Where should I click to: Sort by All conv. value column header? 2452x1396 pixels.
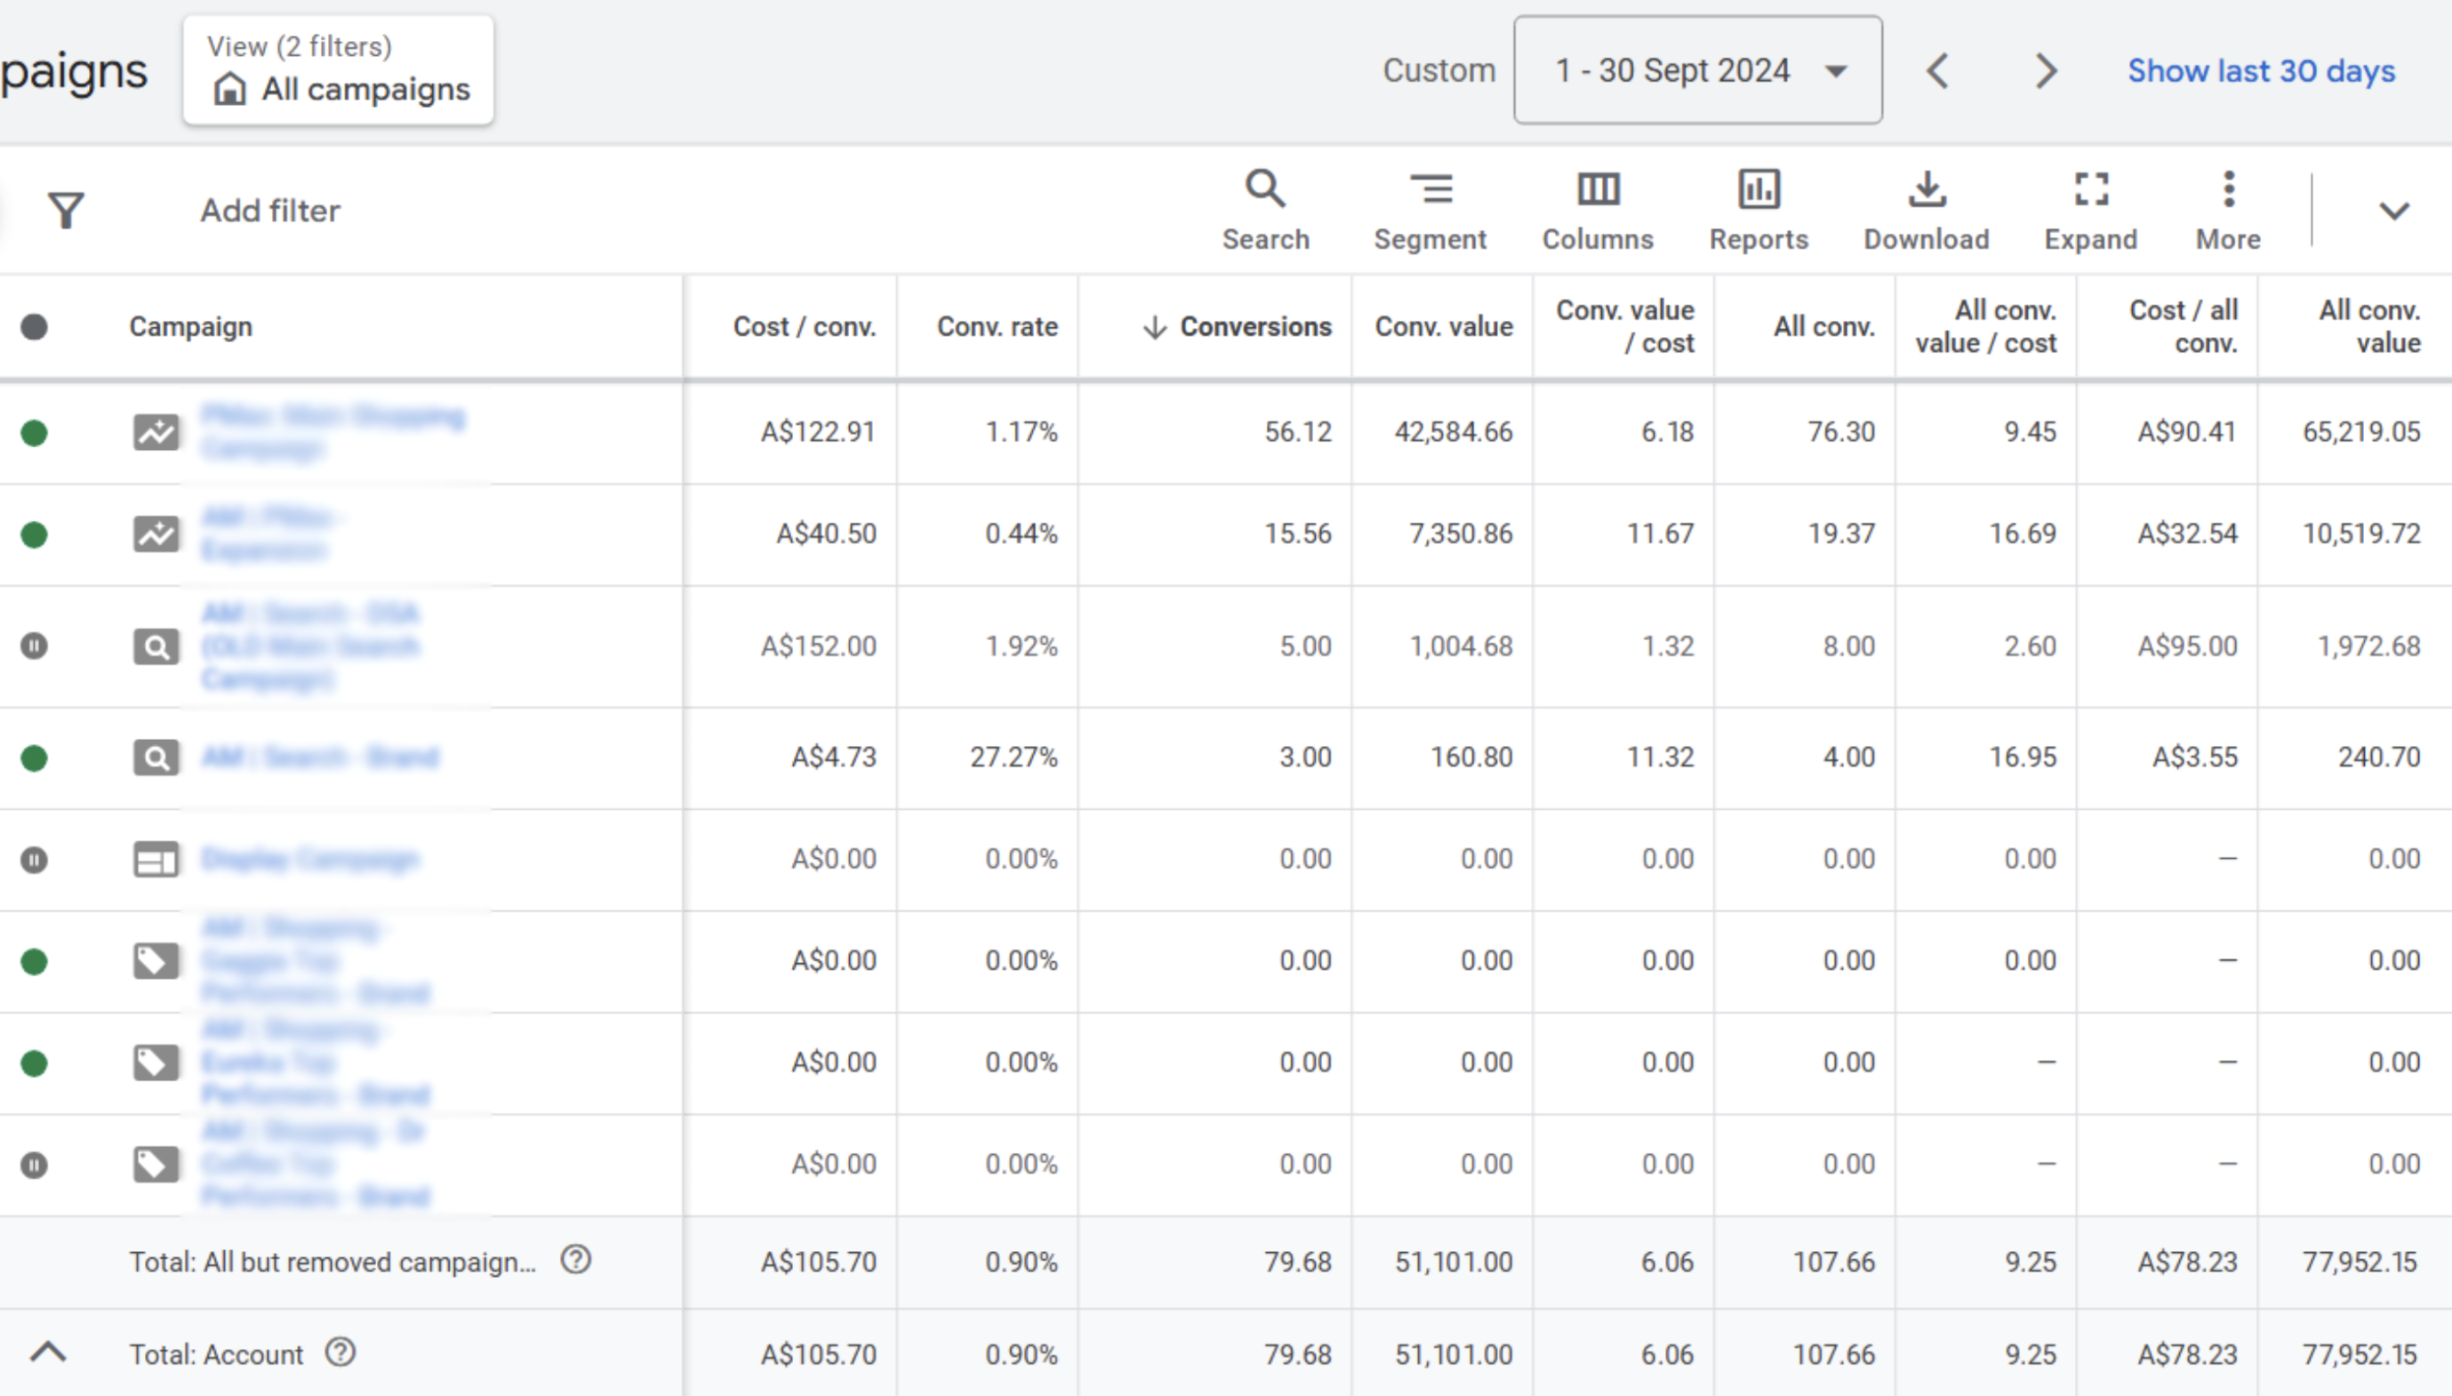pos(2369,327)
